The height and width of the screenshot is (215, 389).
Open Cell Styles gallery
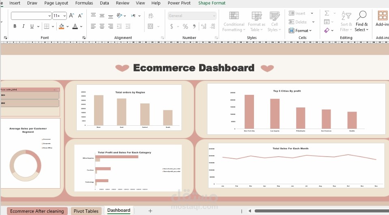274,21
